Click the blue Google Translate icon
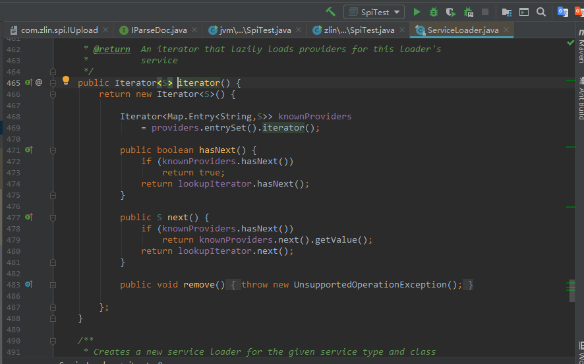This screenshot has height=364, width=584. tap(562, 12)
